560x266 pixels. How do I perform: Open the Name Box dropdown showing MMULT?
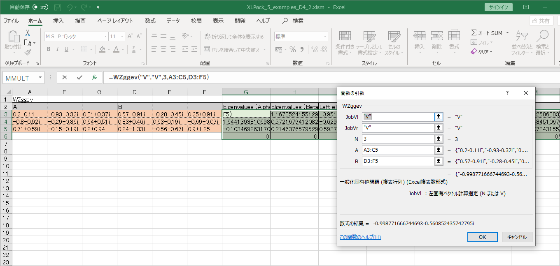pos(40,78)
